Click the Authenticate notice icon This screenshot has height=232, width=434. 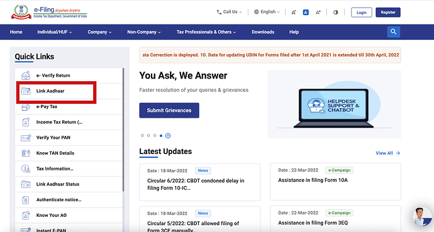tap(25, 200)
